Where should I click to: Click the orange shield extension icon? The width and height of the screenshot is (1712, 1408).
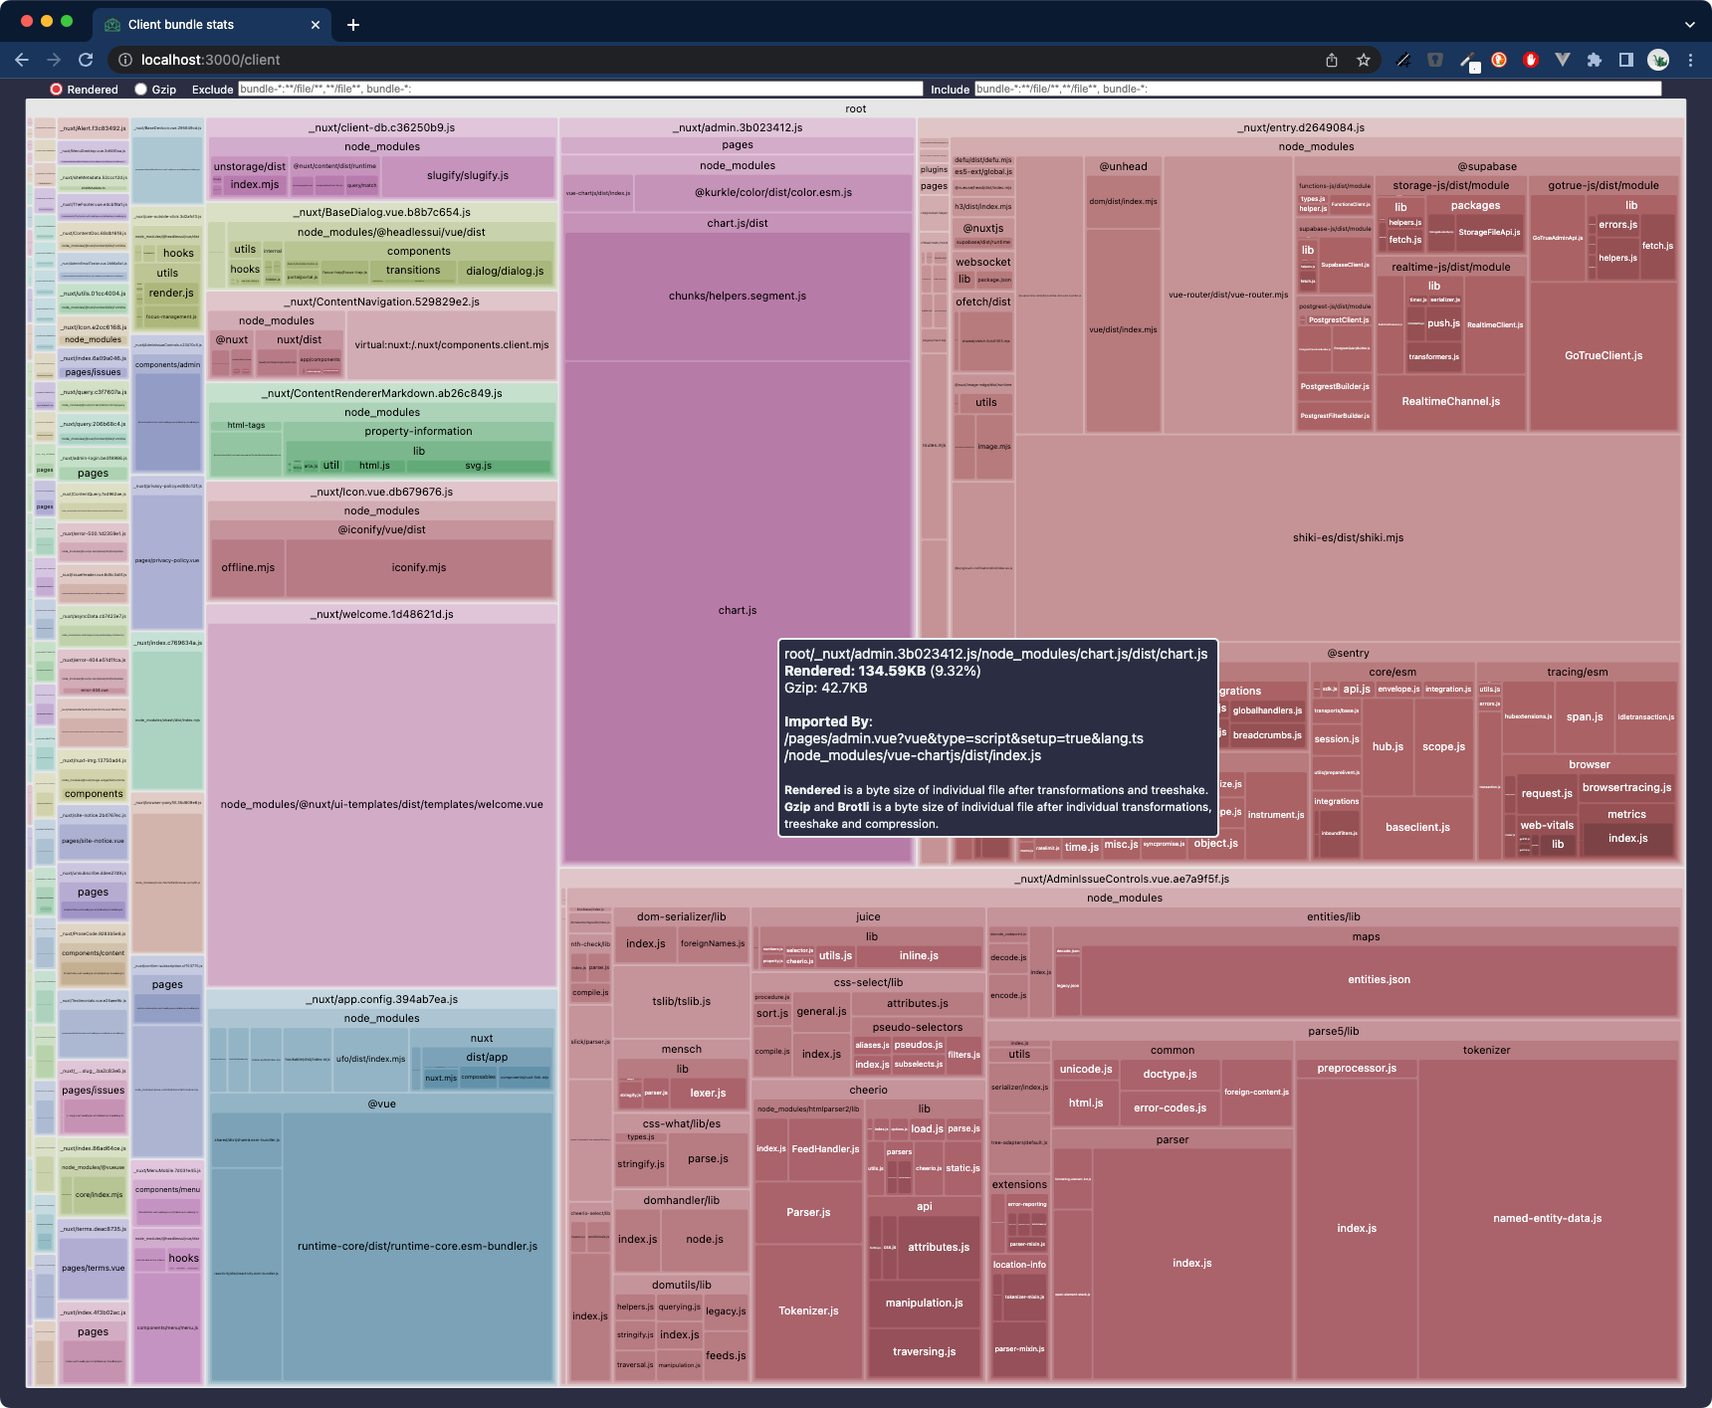click(1499, 60)
